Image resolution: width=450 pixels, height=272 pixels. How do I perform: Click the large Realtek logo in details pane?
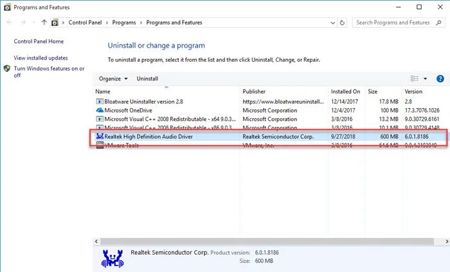113,258
